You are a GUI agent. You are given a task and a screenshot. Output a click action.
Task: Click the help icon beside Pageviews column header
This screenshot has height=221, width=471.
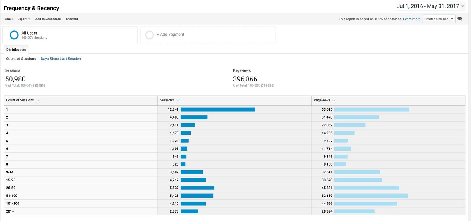tap(334, 101)
